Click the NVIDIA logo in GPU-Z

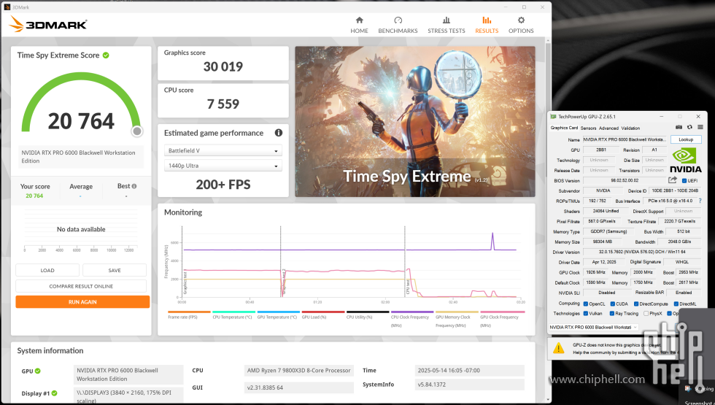(x=685, y=160)
